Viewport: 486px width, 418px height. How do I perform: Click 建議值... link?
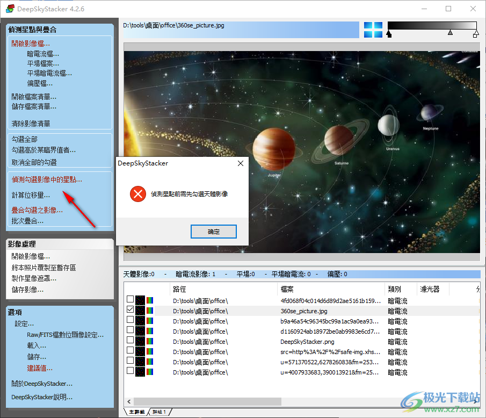(40, 369)
